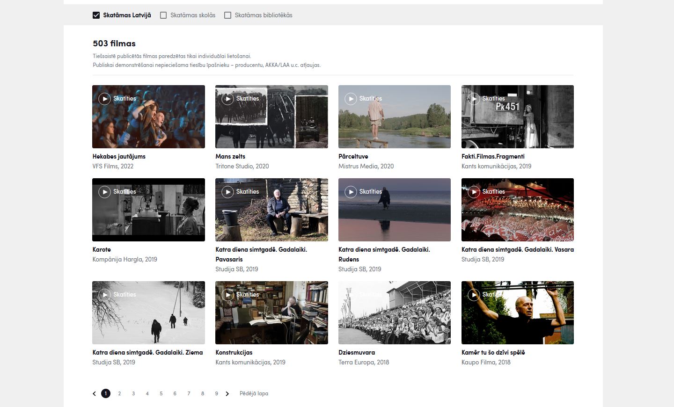This screenshot has height=407, width=674.
Task: Click play icon on Hekabes jautājums thumbnail
Action: tap(104, 99)
